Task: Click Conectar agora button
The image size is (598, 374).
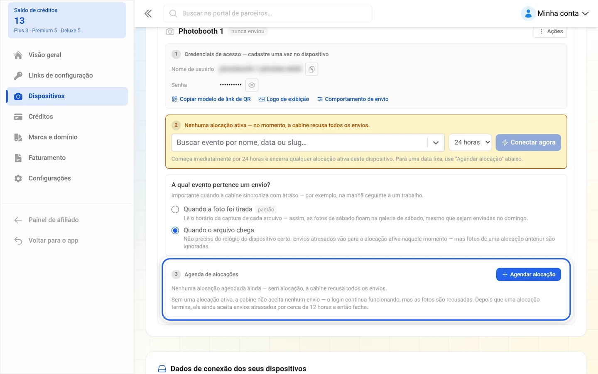Action: point(528,142)
